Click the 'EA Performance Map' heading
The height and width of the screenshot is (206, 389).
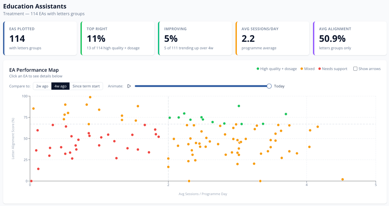coord(34,70)
